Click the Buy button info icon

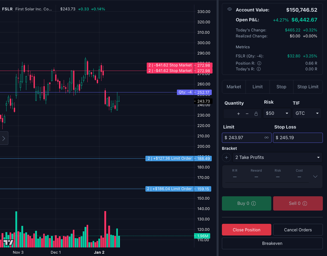[254, 204]
